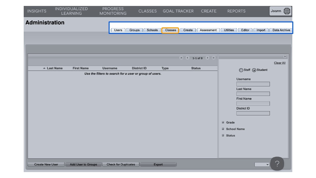This screenshot has height=178, width=316.
Task: Sort by the First Name column header
Action: click(x=81, y=68)
